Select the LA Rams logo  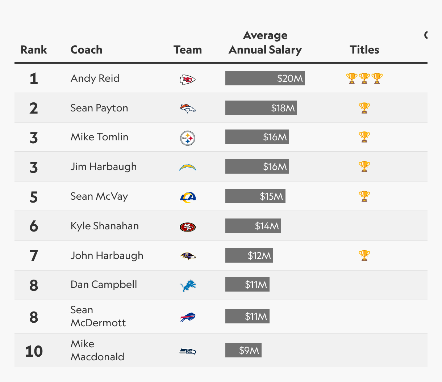pos(188,197)
